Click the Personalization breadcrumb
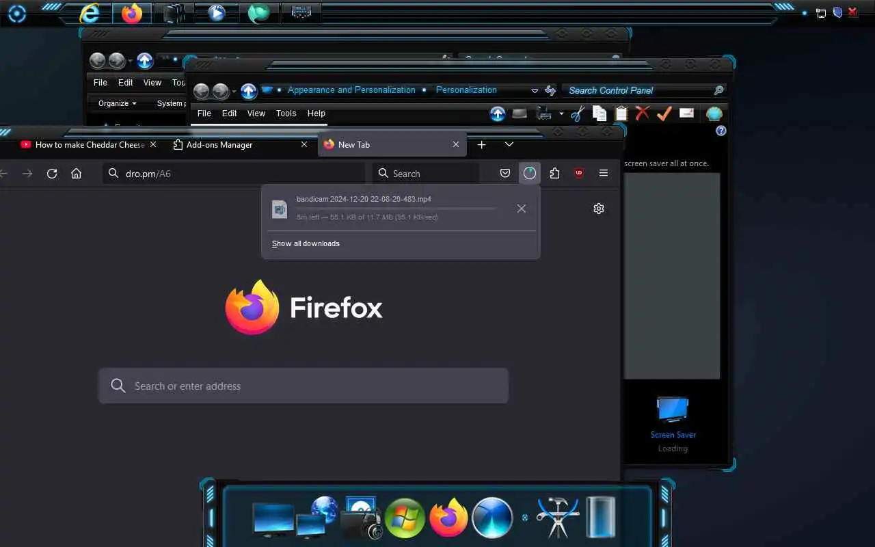The height and width of the screenshot is (547, 875). pyautogui.click(x=466, y=90)
